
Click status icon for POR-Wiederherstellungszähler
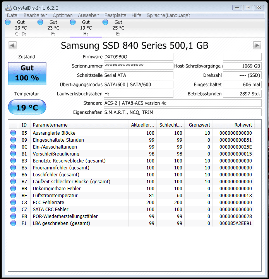point(13,216)
